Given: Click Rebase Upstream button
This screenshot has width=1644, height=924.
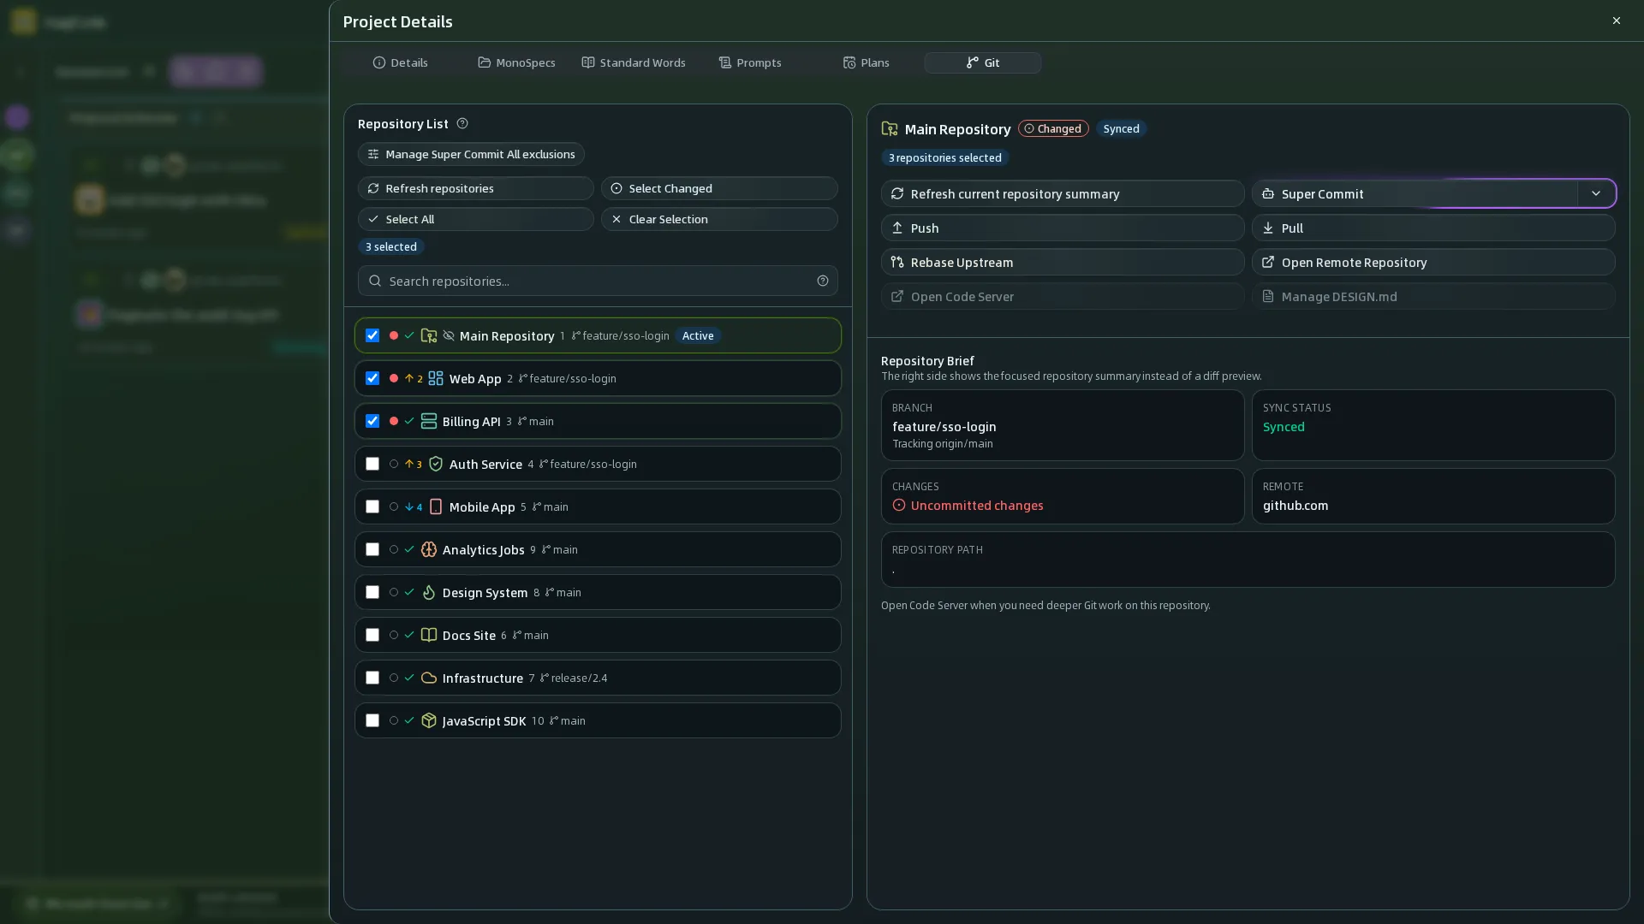Looking at the screenshot, I should click(x=1063, y=262).
